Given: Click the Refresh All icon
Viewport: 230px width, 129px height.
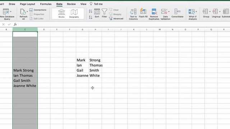Looking at the screenshot, I should tap(23, 12).
